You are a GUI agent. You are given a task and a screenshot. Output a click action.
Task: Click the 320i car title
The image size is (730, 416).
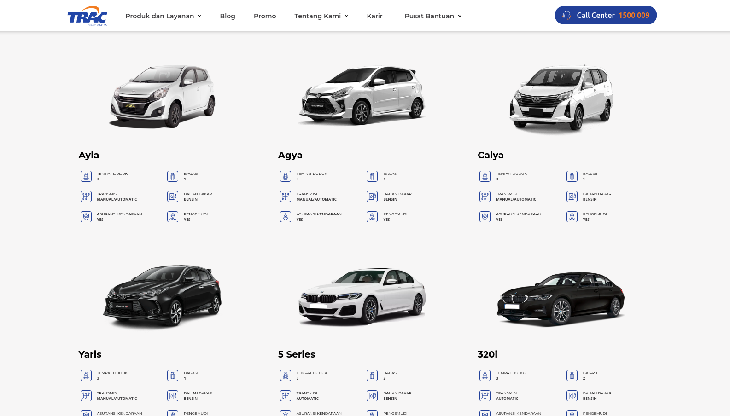(487, 354)
